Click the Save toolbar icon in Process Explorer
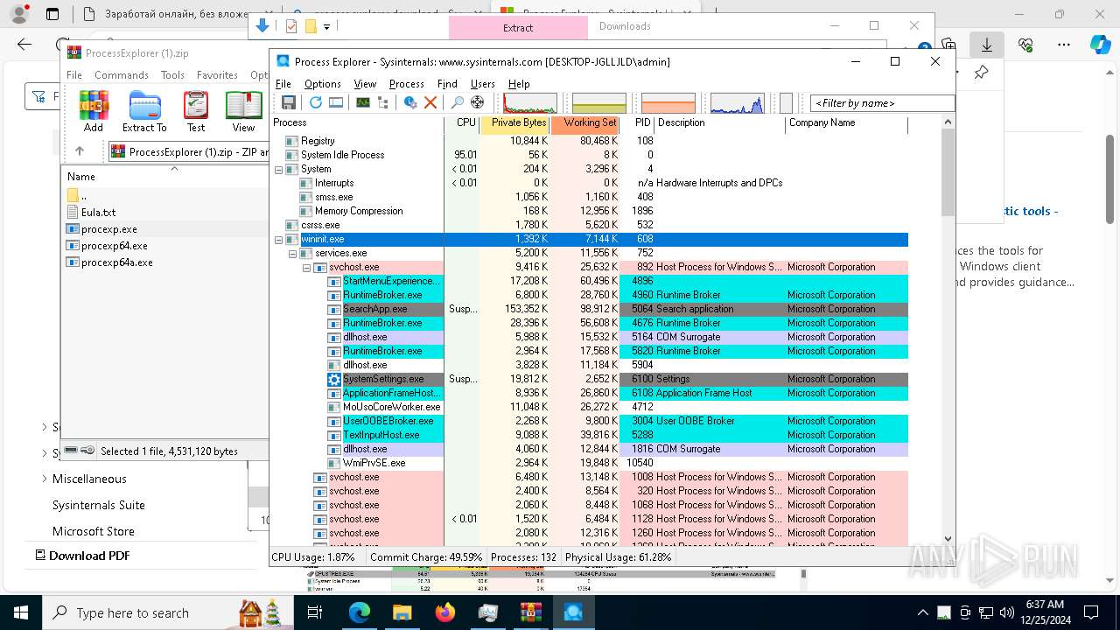The width and height of the screenshot is (1120, 630). [288, 102]
